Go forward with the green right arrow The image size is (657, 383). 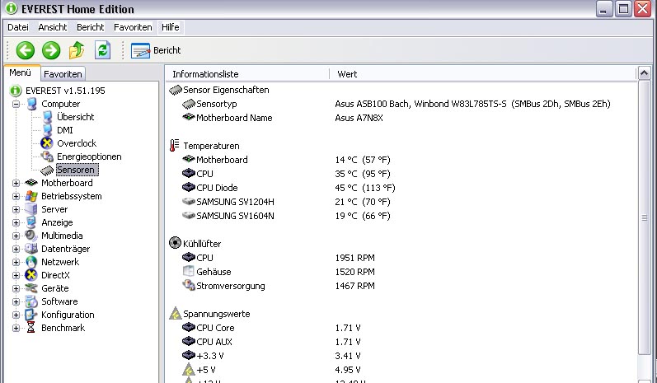point(51,50)
